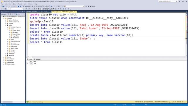Open the Query Options icon

tap(39, 9)
